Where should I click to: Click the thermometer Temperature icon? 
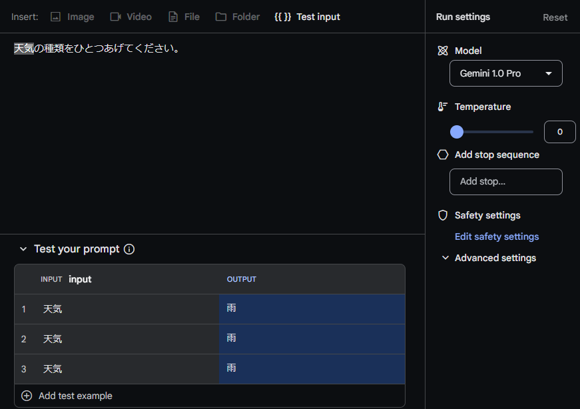(442, 107)
